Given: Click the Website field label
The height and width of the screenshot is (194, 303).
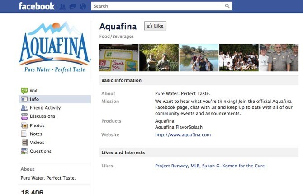Looking at the screenshot, I should click(110, 135).
